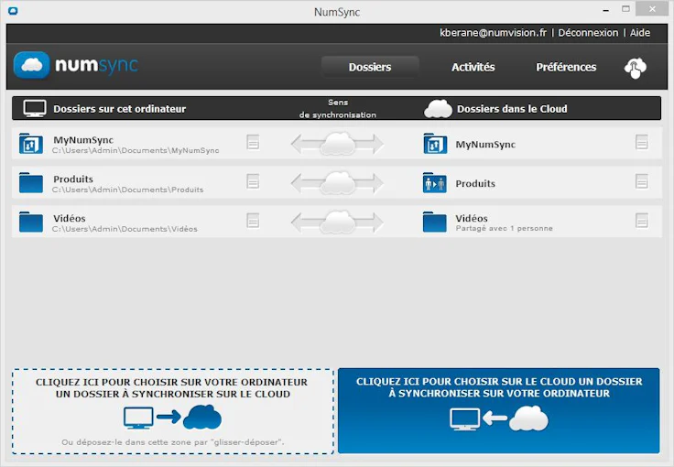Screen dimensions: 674x467
Task: Open the Préférences tab
Action: click(x=566, y=67)
